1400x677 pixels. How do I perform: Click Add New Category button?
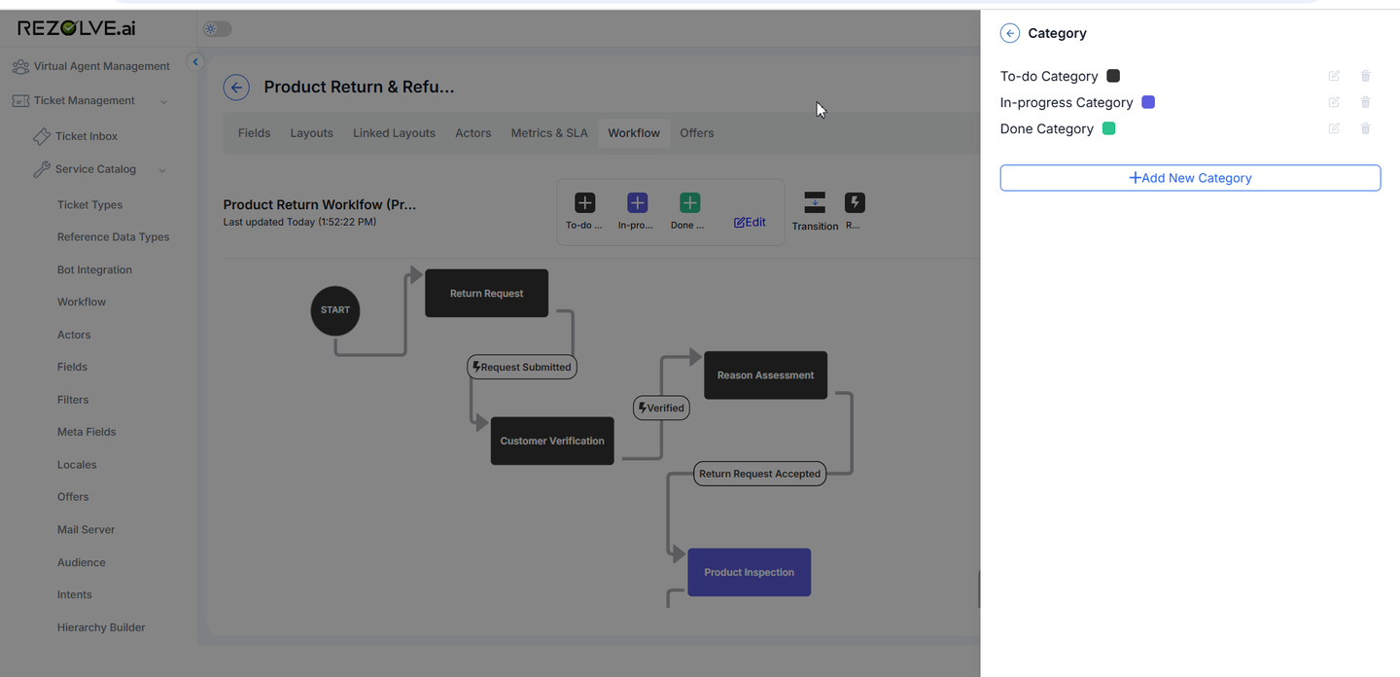tap(1190, 178)
